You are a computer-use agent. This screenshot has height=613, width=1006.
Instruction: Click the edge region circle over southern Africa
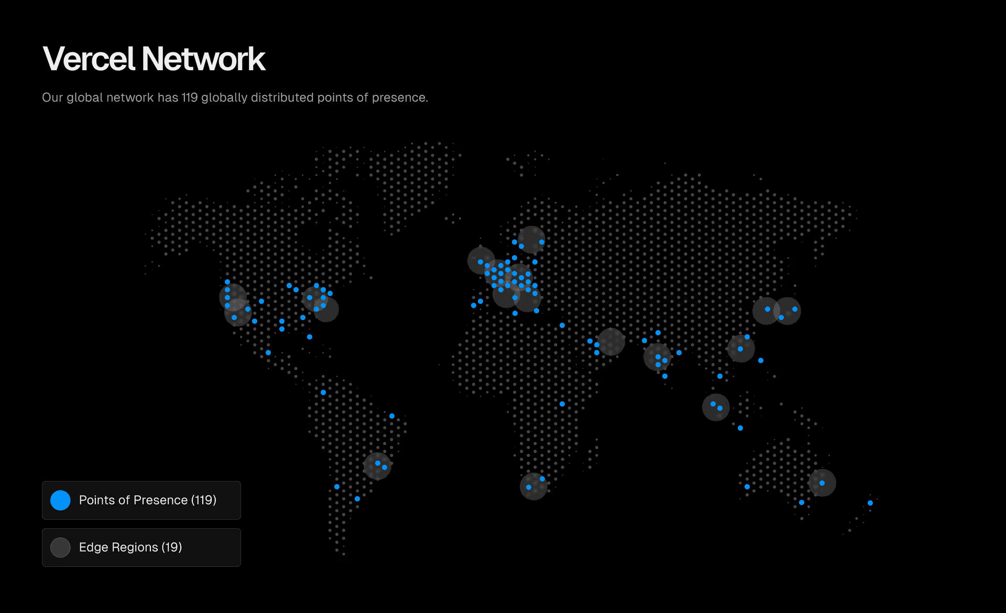pos(534,486)
